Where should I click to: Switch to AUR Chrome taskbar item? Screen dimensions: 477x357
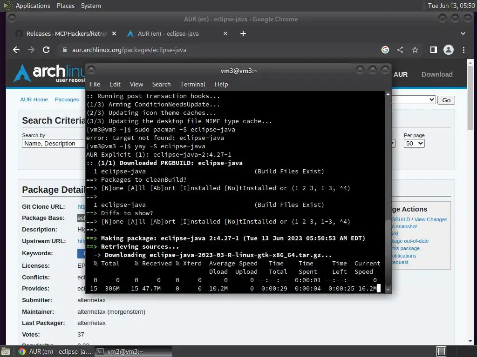pos(55,351)
